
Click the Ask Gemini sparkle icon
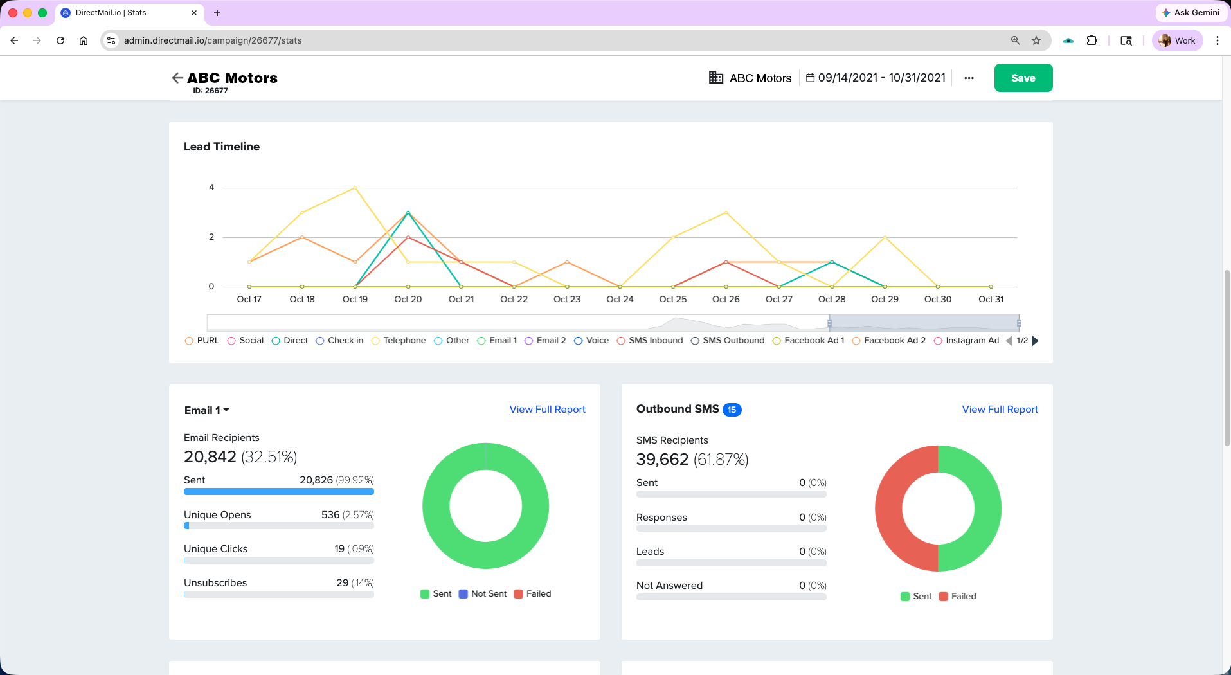pos(1166,12)
